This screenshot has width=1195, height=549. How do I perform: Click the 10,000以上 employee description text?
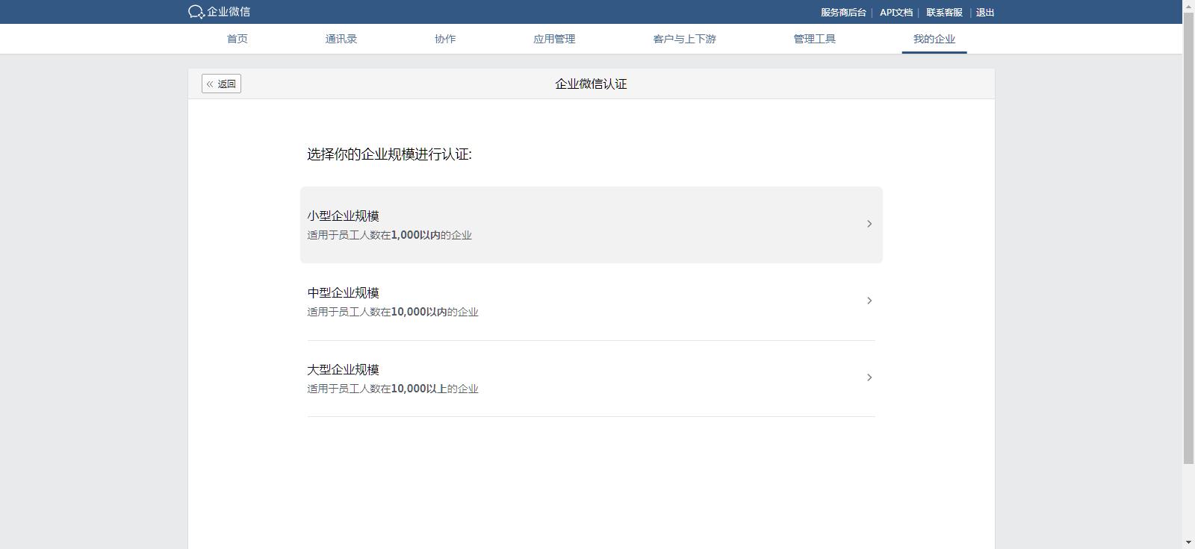tap(393, 389)
